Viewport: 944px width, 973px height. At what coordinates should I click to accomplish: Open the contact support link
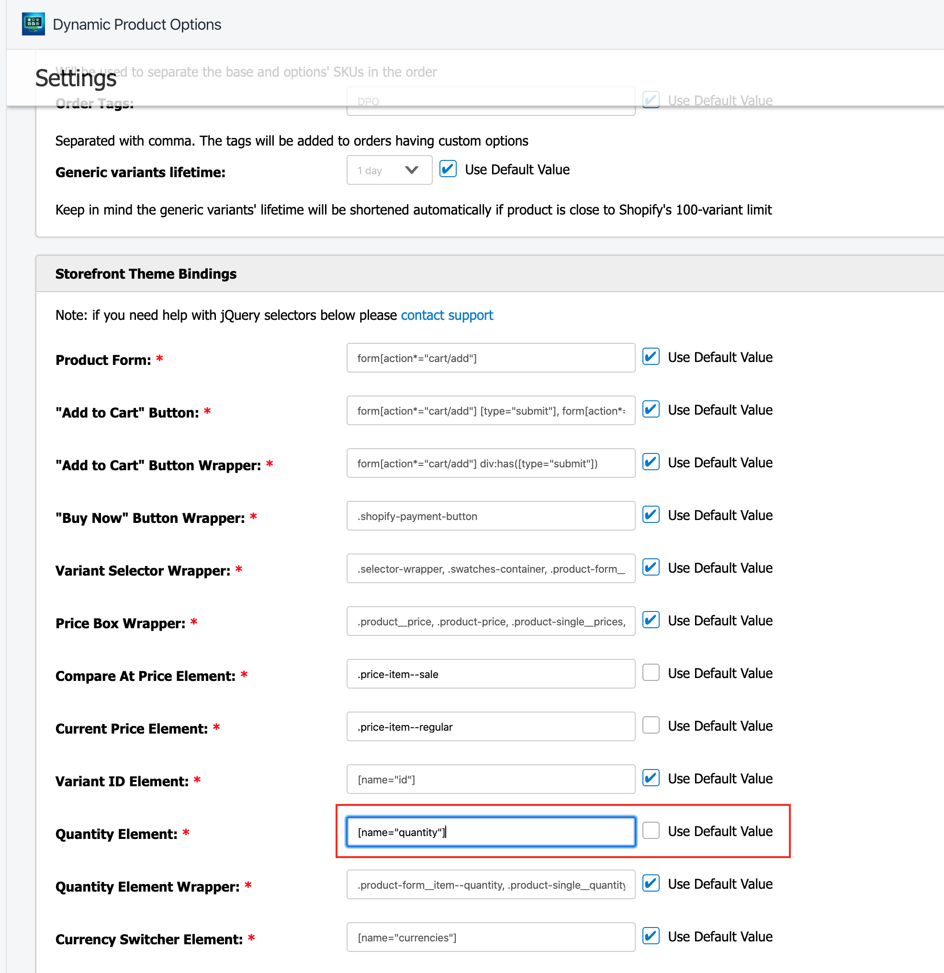pos(447,315)
